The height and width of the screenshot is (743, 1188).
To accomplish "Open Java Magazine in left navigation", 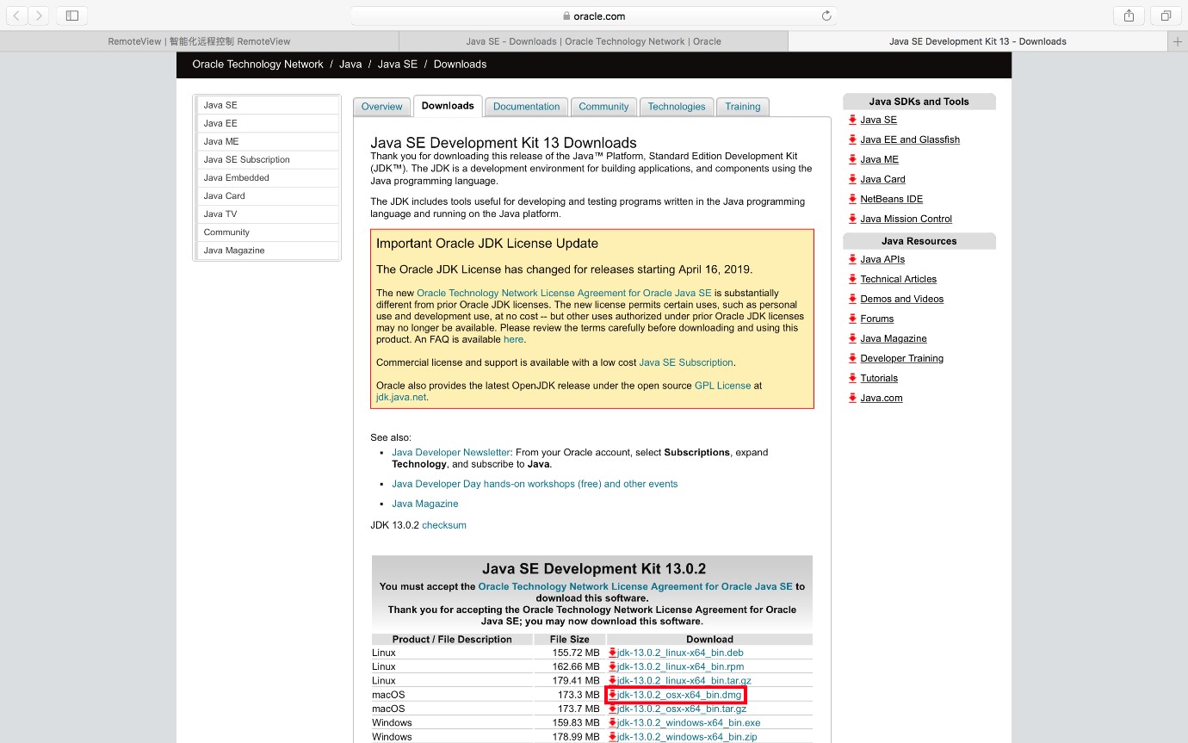I will [269, 250].
